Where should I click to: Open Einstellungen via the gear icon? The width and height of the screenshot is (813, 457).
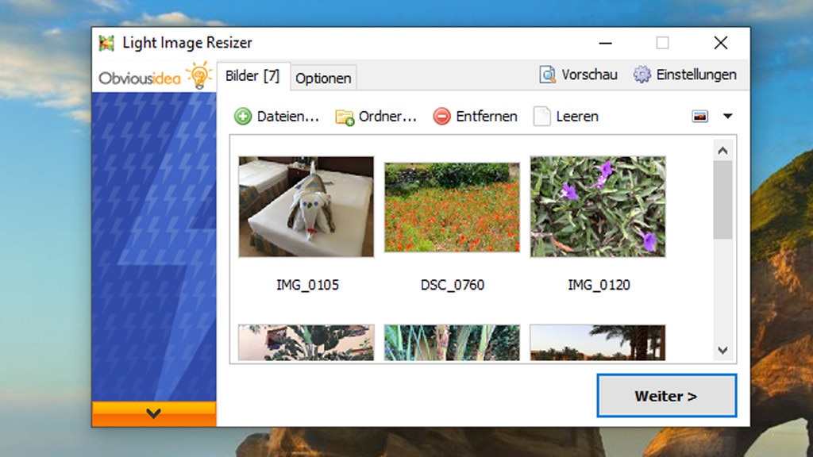[x=642, y=74]
